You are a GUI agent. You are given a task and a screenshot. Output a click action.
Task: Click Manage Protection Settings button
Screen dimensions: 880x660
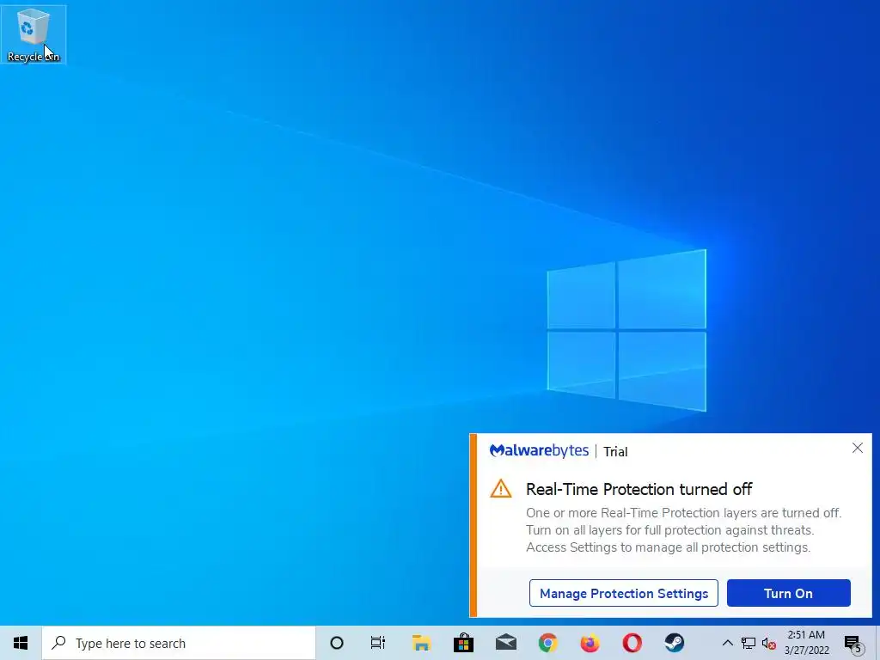coord(624,593)
